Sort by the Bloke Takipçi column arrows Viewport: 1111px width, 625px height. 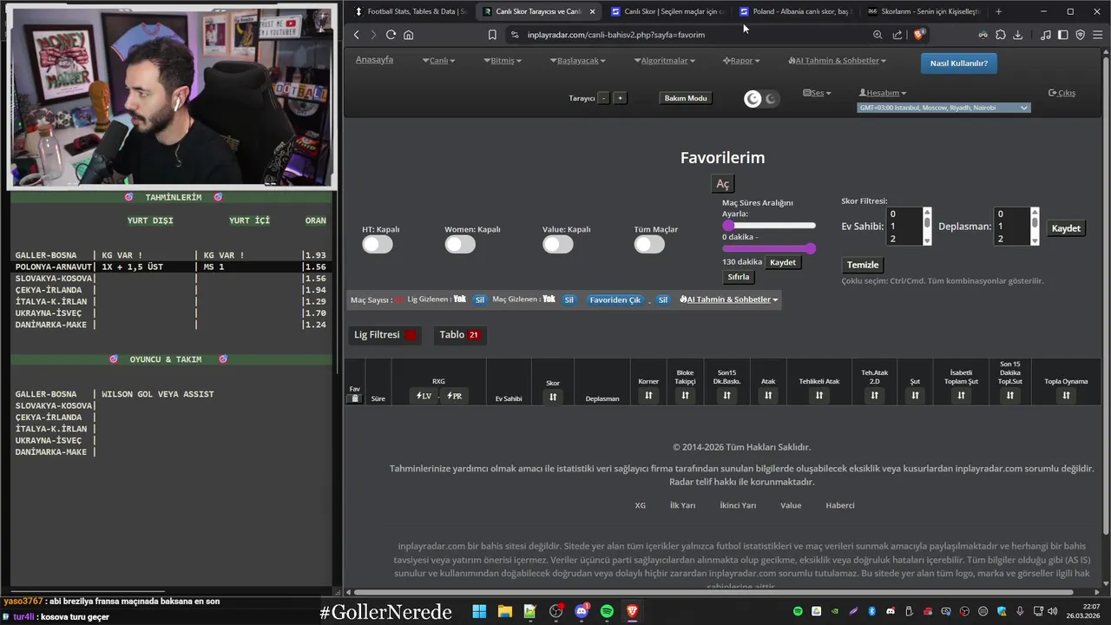pyautogui.click(x=685, y=395)
